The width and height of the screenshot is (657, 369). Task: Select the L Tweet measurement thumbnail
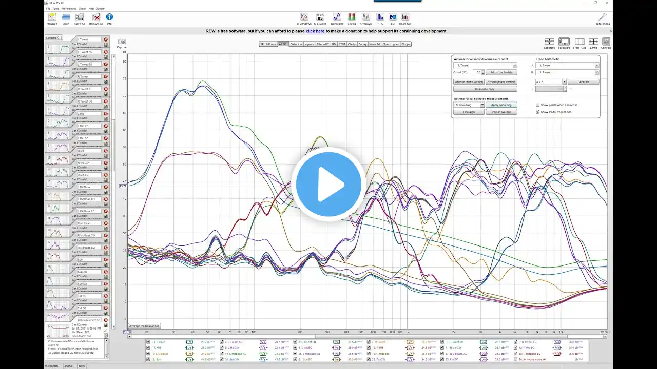[59, 49]
